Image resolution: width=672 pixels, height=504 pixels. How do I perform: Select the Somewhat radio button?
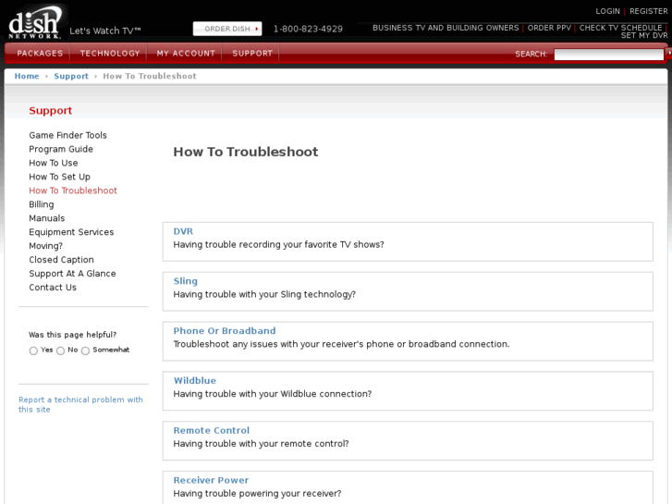point(85,350)
